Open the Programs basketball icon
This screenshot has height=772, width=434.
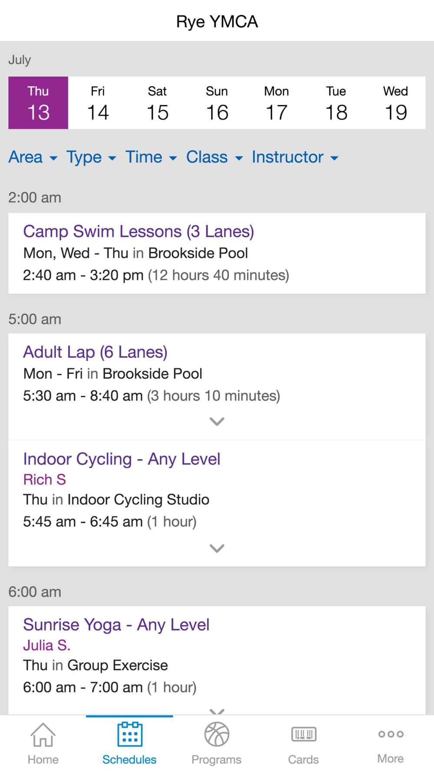(x=217, y=734)
